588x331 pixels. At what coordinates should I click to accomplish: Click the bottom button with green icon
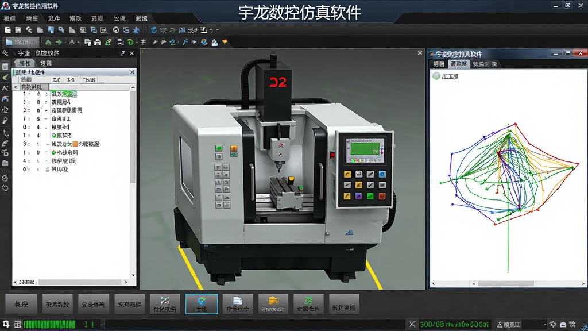point(308,304)
